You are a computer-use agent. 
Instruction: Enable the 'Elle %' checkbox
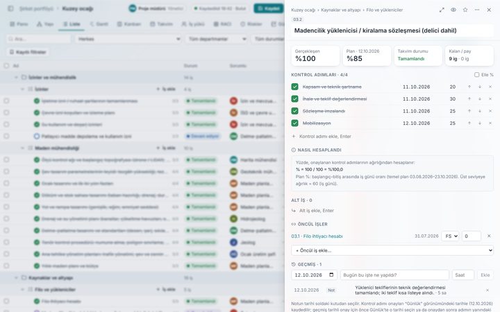[x=476, y=75]
